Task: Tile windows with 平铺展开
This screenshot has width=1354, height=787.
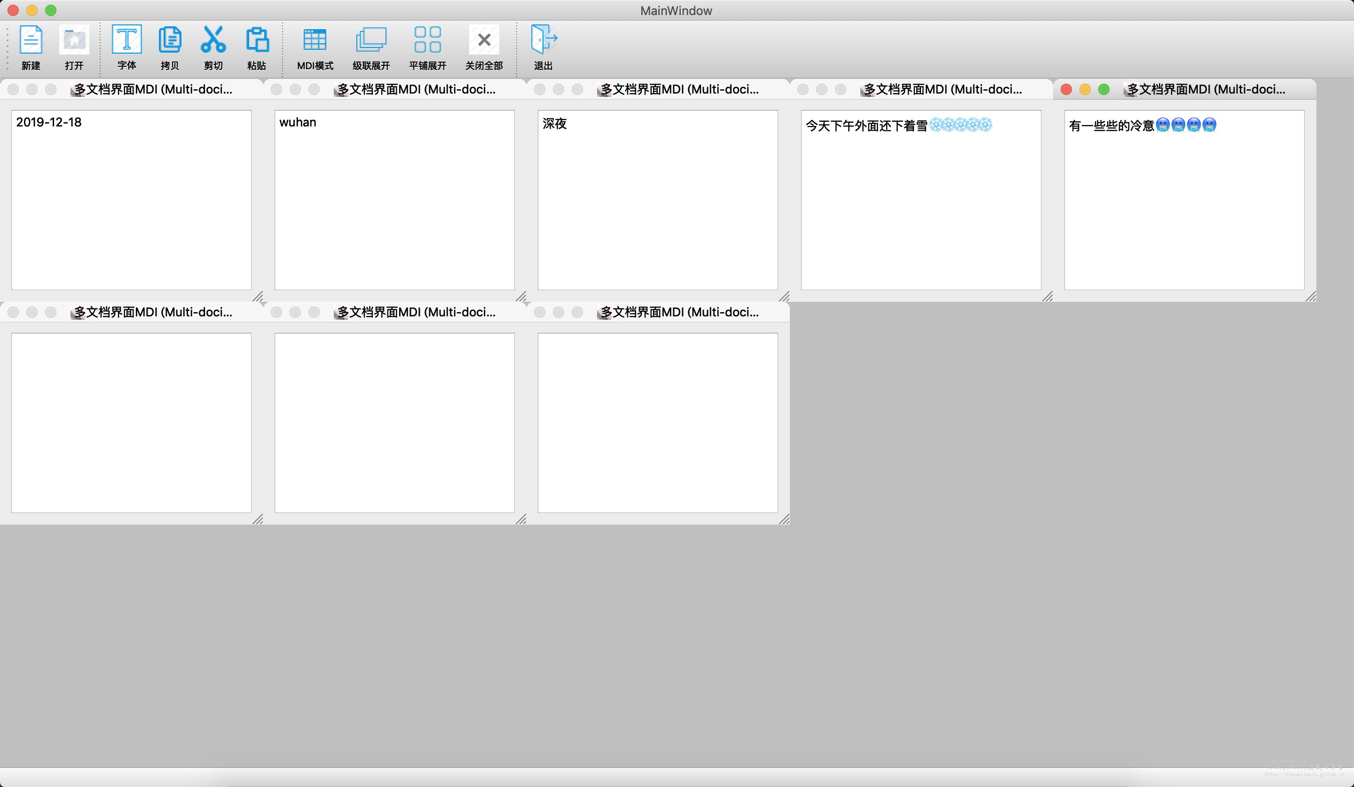Action: 428,40
